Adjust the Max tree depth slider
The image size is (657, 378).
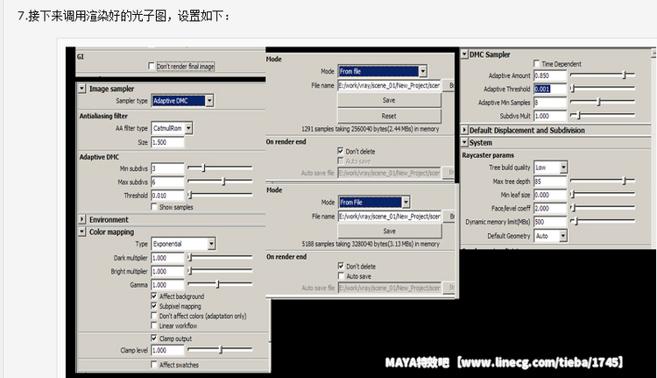point(624,181)
